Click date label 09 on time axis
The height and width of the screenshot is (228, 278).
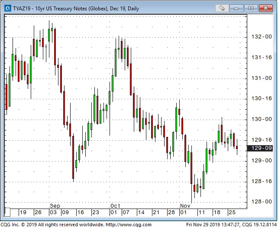(65, 212)
